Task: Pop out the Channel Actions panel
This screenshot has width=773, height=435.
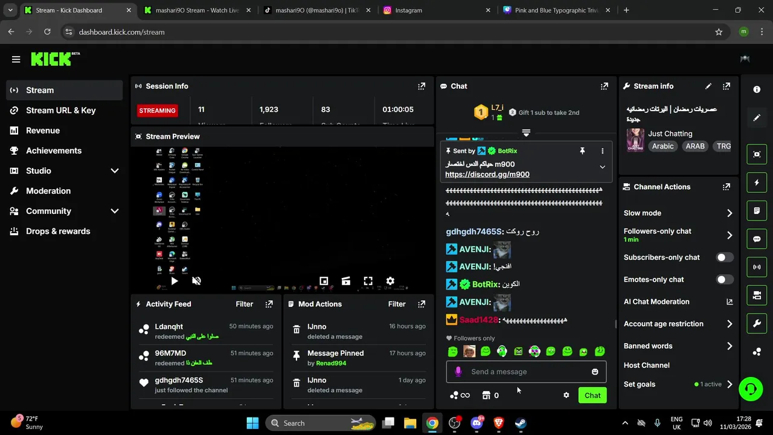Action: coord(726,187)
